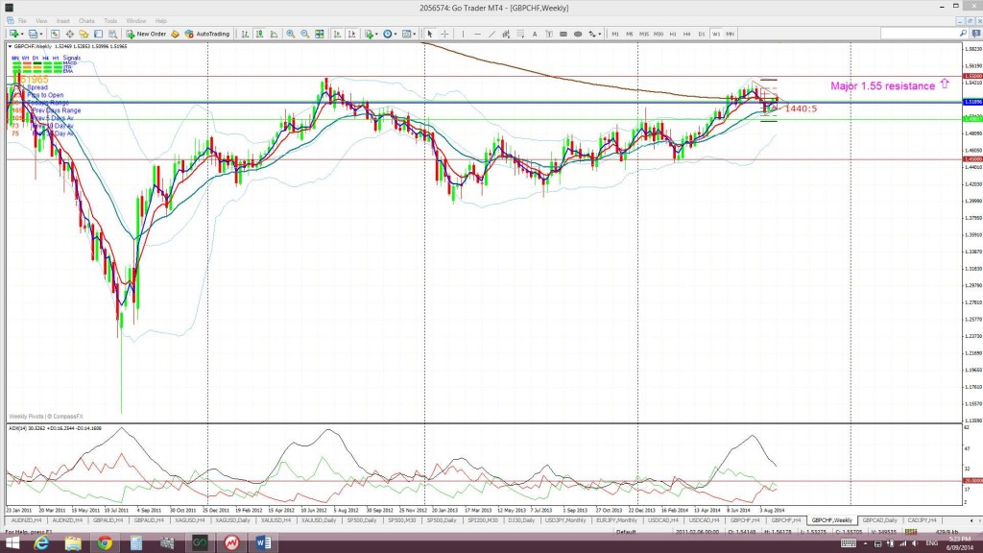Switch to the H4 timeframe
The height and width of the screenshot is (553, 983).
tap(687, 34)
